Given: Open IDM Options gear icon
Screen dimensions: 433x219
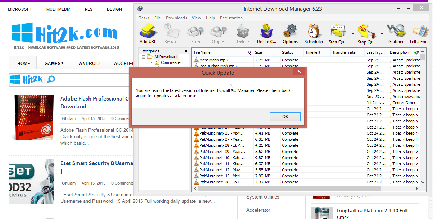Looking at the screenshot, I should [x=290, y=32].
